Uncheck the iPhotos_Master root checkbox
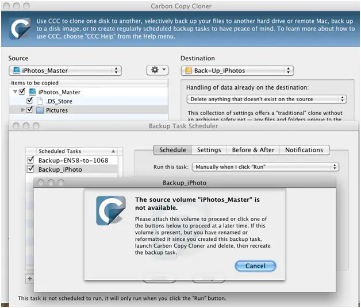The image size is (361, 308). (x=22, y=91)
